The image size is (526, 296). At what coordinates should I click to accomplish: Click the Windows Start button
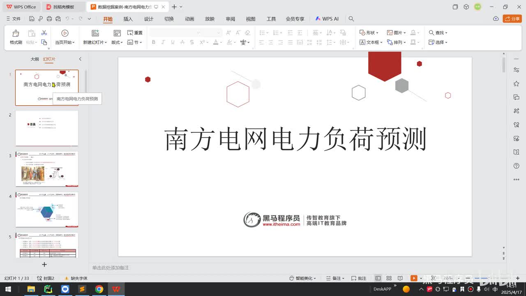click(8, 289)
